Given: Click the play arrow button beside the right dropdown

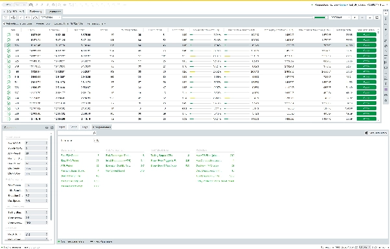Looking at the screenshot, I should pyautogui.click(x=355, y=18).
